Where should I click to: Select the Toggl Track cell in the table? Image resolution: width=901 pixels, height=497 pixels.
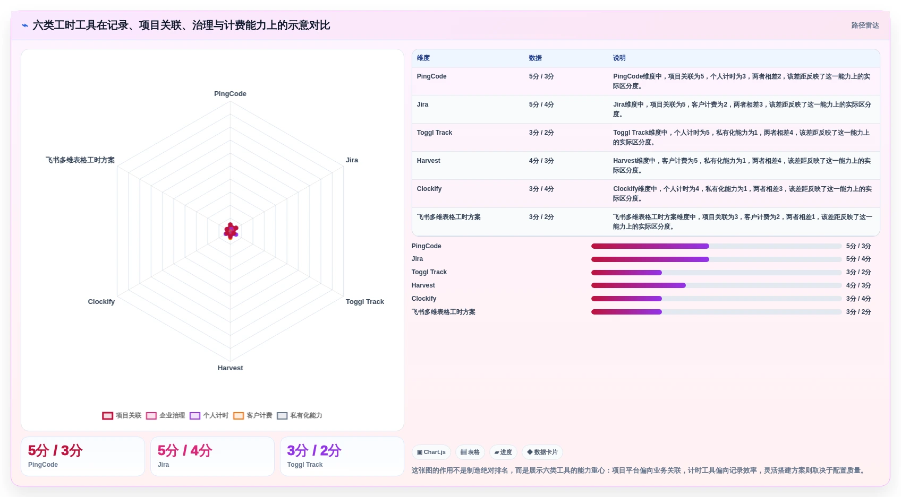[468, 137]
